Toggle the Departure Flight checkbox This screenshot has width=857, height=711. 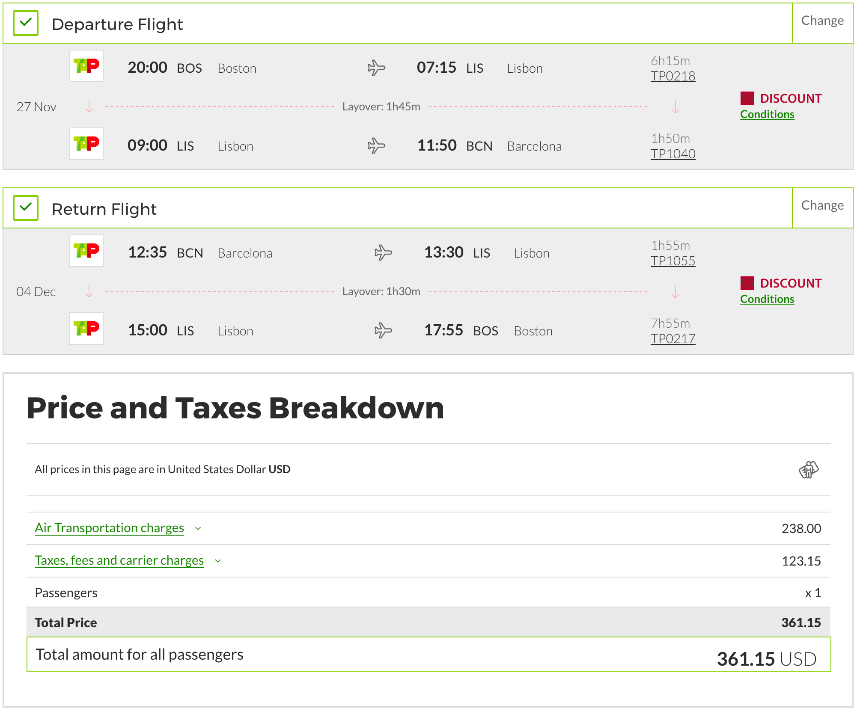26,23
